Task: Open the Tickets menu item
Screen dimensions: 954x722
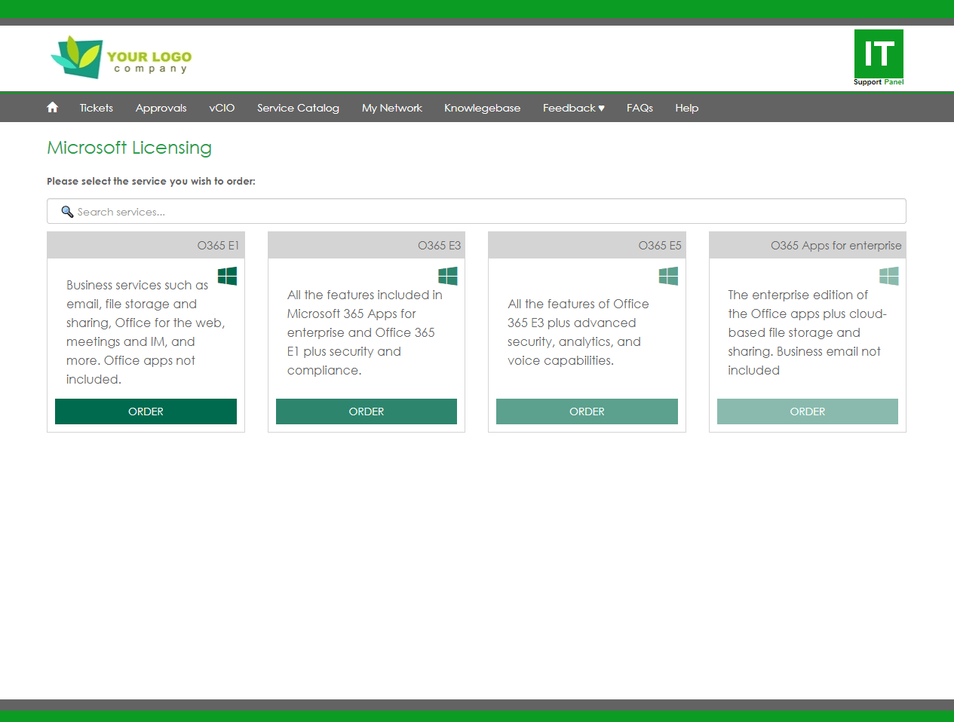Action: (97, 108)
